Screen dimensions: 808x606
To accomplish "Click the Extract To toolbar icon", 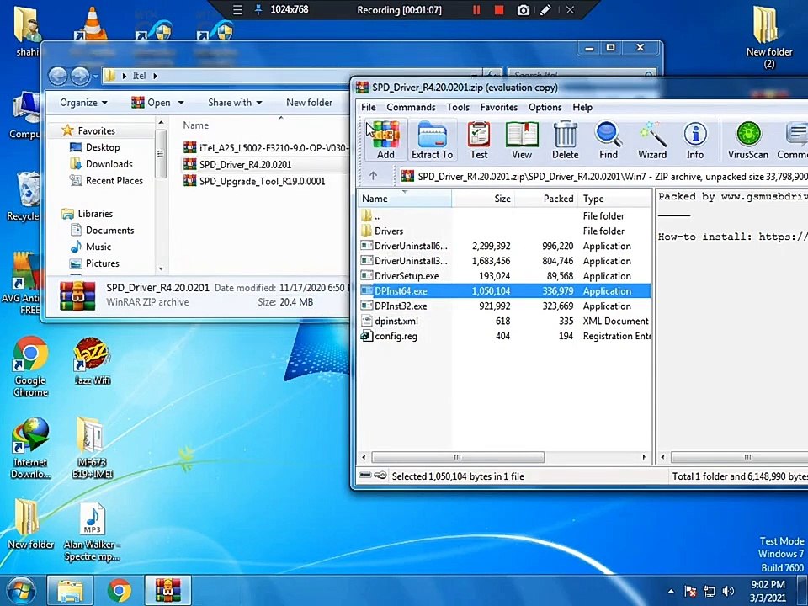I will [432, 140].
